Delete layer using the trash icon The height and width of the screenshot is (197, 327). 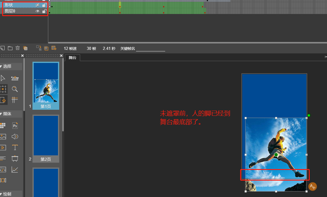(18, 48)
